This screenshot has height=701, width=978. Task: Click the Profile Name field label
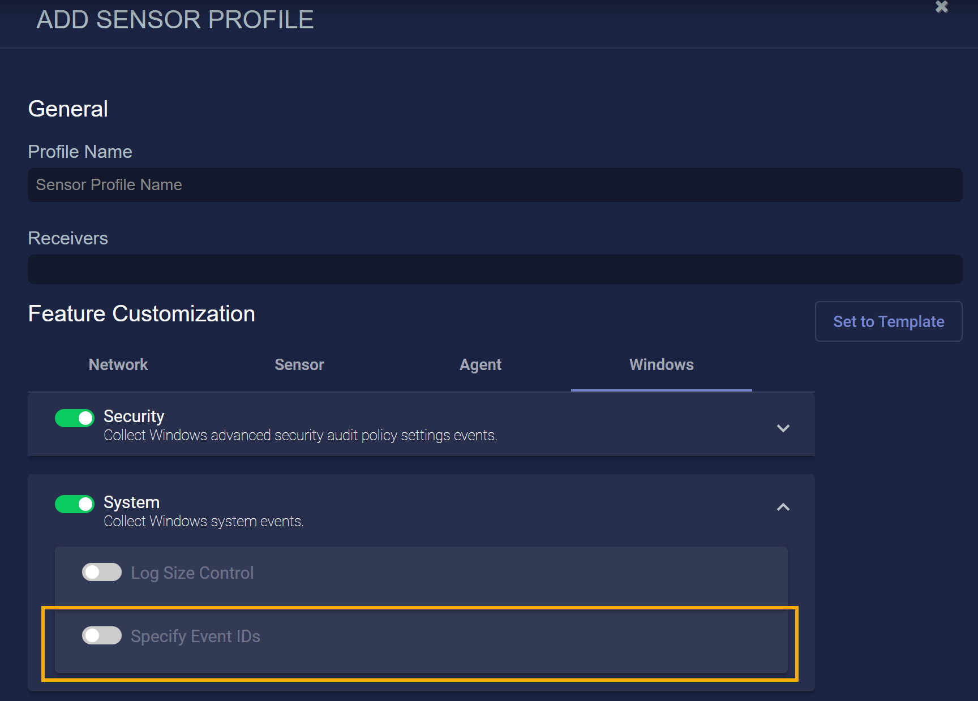coord(80,152)
